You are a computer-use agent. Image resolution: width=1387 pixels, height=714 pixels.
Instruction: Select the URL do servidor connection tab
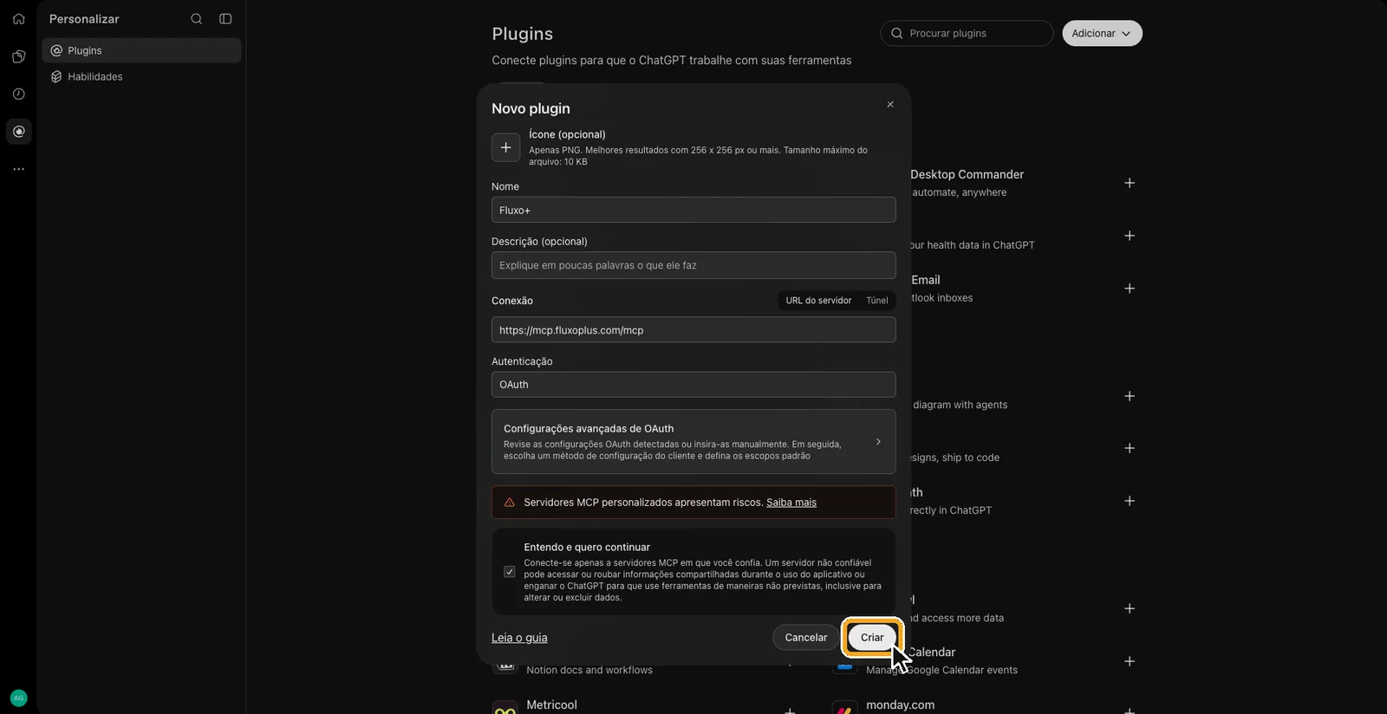point(818,301)
